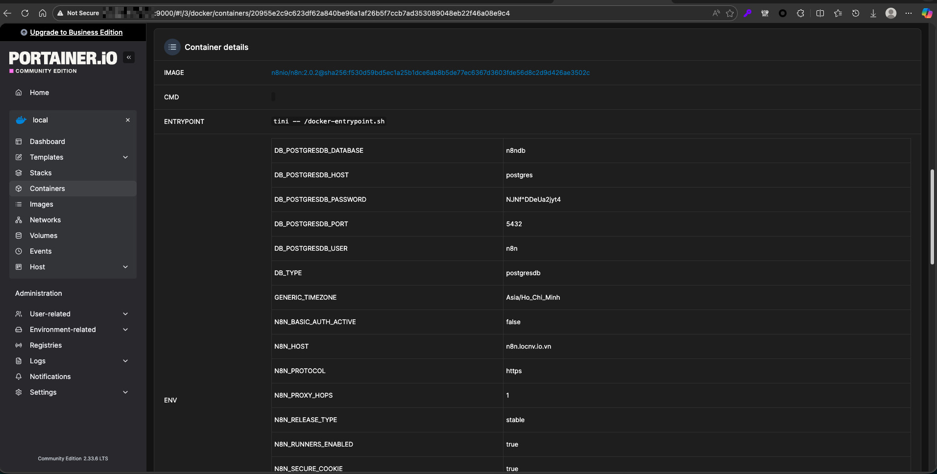
Task: Click the Notifications bell icon
Action: (19, 377)
